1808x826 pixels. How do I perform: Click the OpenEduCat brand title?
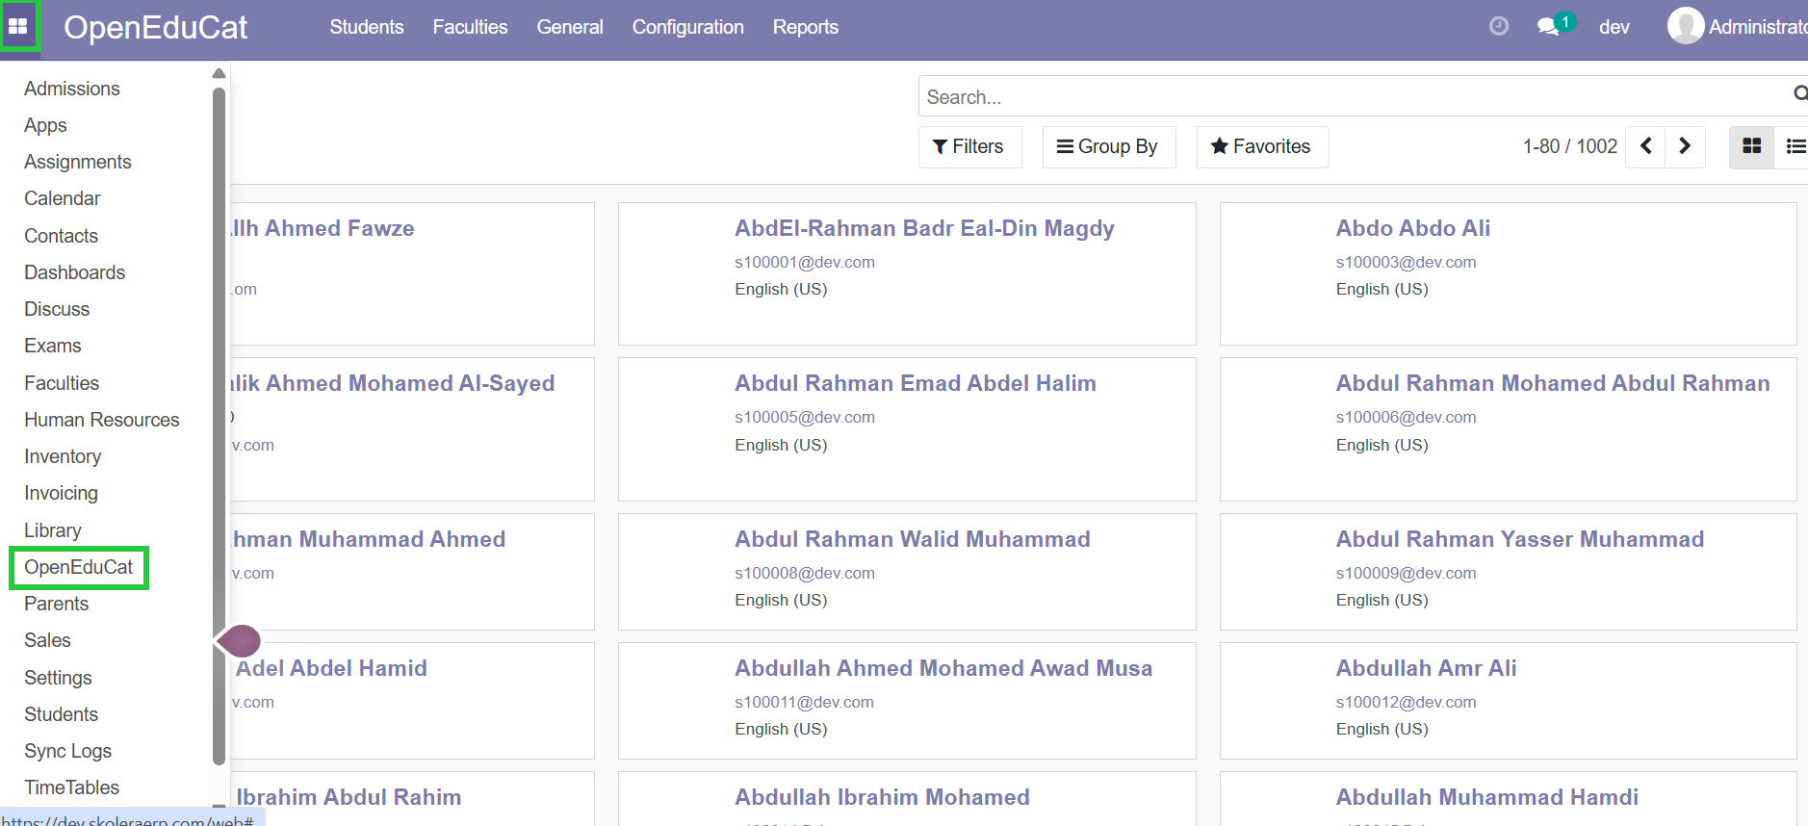[x=155, y=27]
